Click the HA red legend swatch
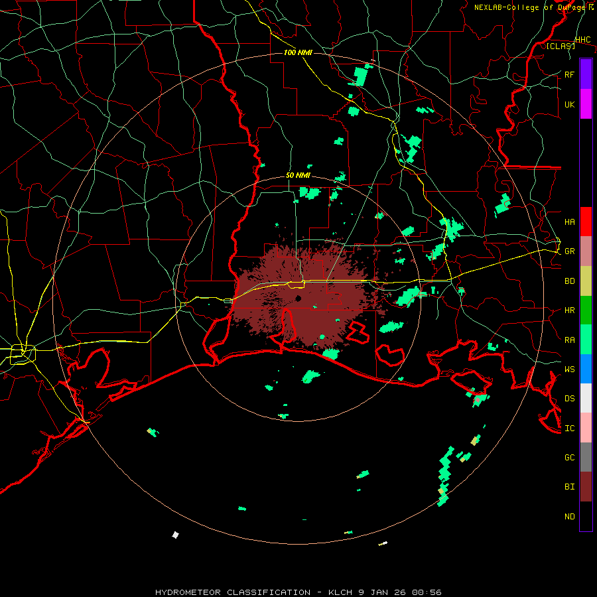 586,222
